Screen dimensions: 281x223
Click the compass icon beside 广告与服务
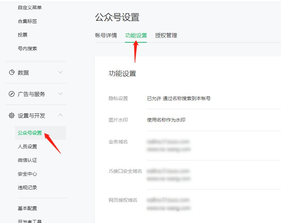point(12,94)
